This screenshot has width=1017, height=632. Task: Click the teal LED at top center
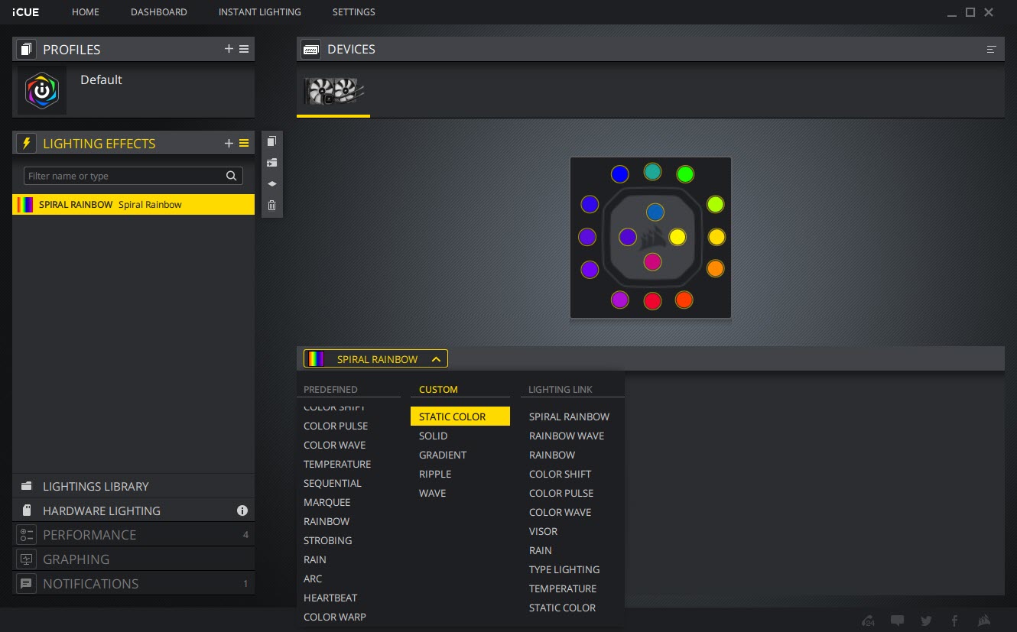(652, 172)
